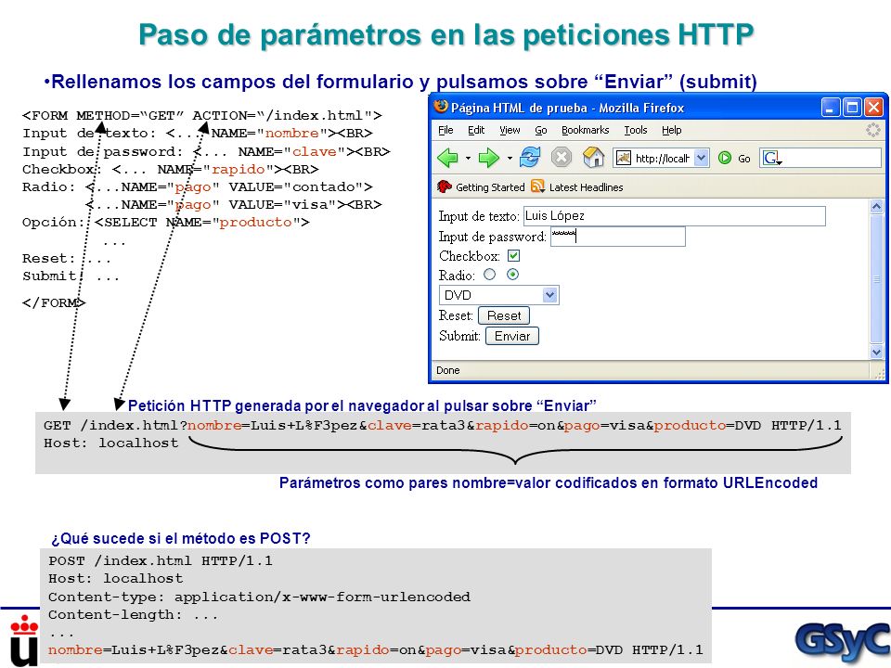Maximize the Mozilla Firefox window
This screenshot has width=891, height=668.
click(852, 107)
